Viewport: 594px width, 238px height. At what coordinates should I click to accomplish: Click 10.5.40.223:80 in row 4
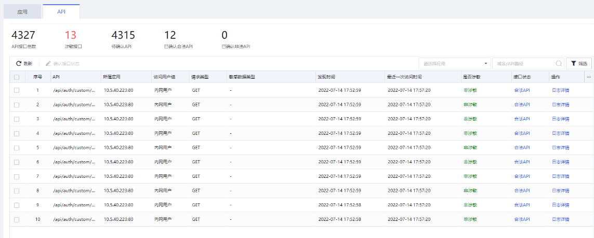pyautogui.click(x=118, y=133)
